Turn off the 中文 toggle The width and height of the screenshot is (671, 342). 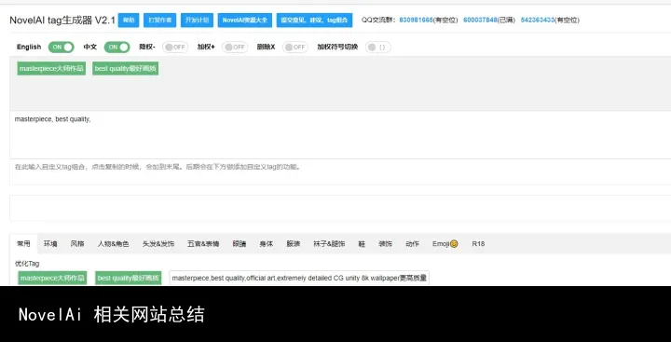pyautogui.click(x=116, y=48)
